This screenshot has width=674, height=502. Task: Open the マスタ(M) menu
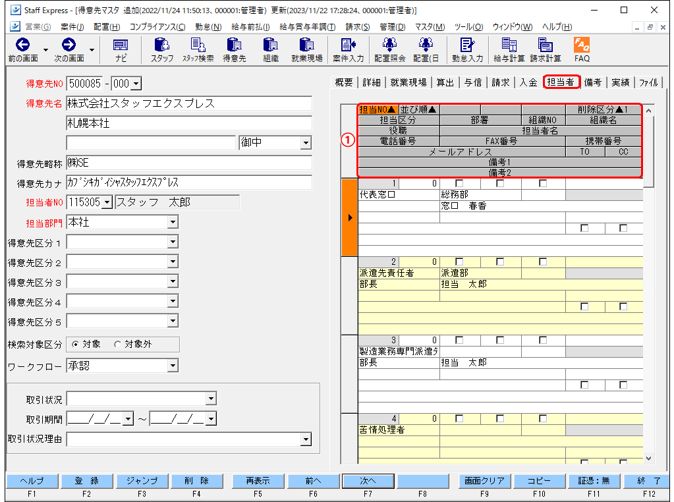(430, 26)
